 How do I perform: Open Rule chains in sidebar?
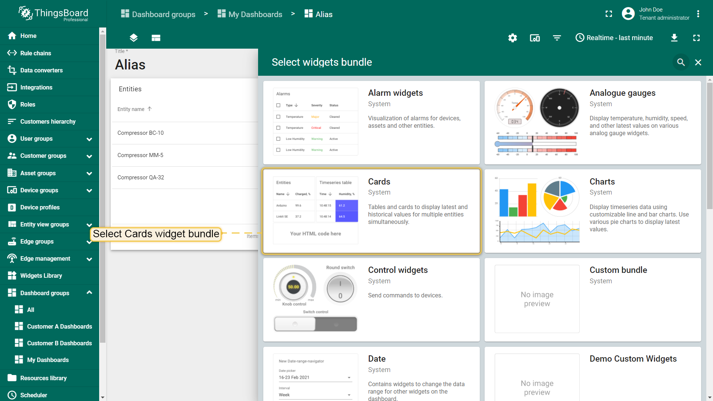pos(49,53)
